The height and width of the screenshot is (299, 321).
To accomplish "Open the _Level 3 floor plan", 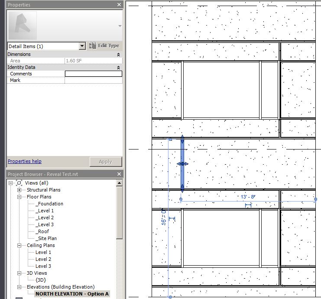I will [x=45, y=224].
